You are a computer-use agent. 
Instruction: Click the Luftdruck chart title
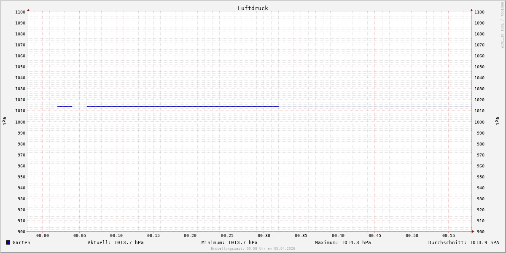tap(253, 8)
